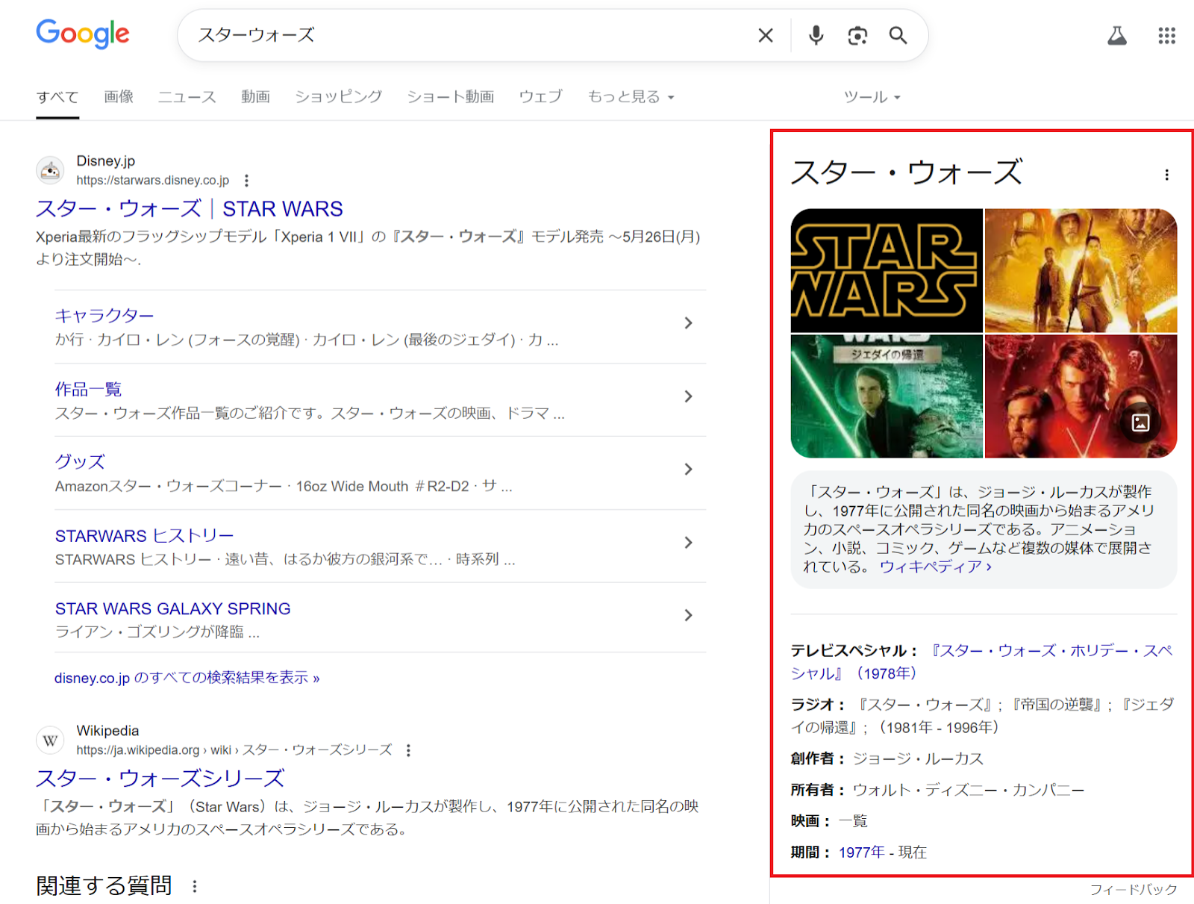1194x904 pixels.
Task: Click the Google logo
Action: point(83,34)
